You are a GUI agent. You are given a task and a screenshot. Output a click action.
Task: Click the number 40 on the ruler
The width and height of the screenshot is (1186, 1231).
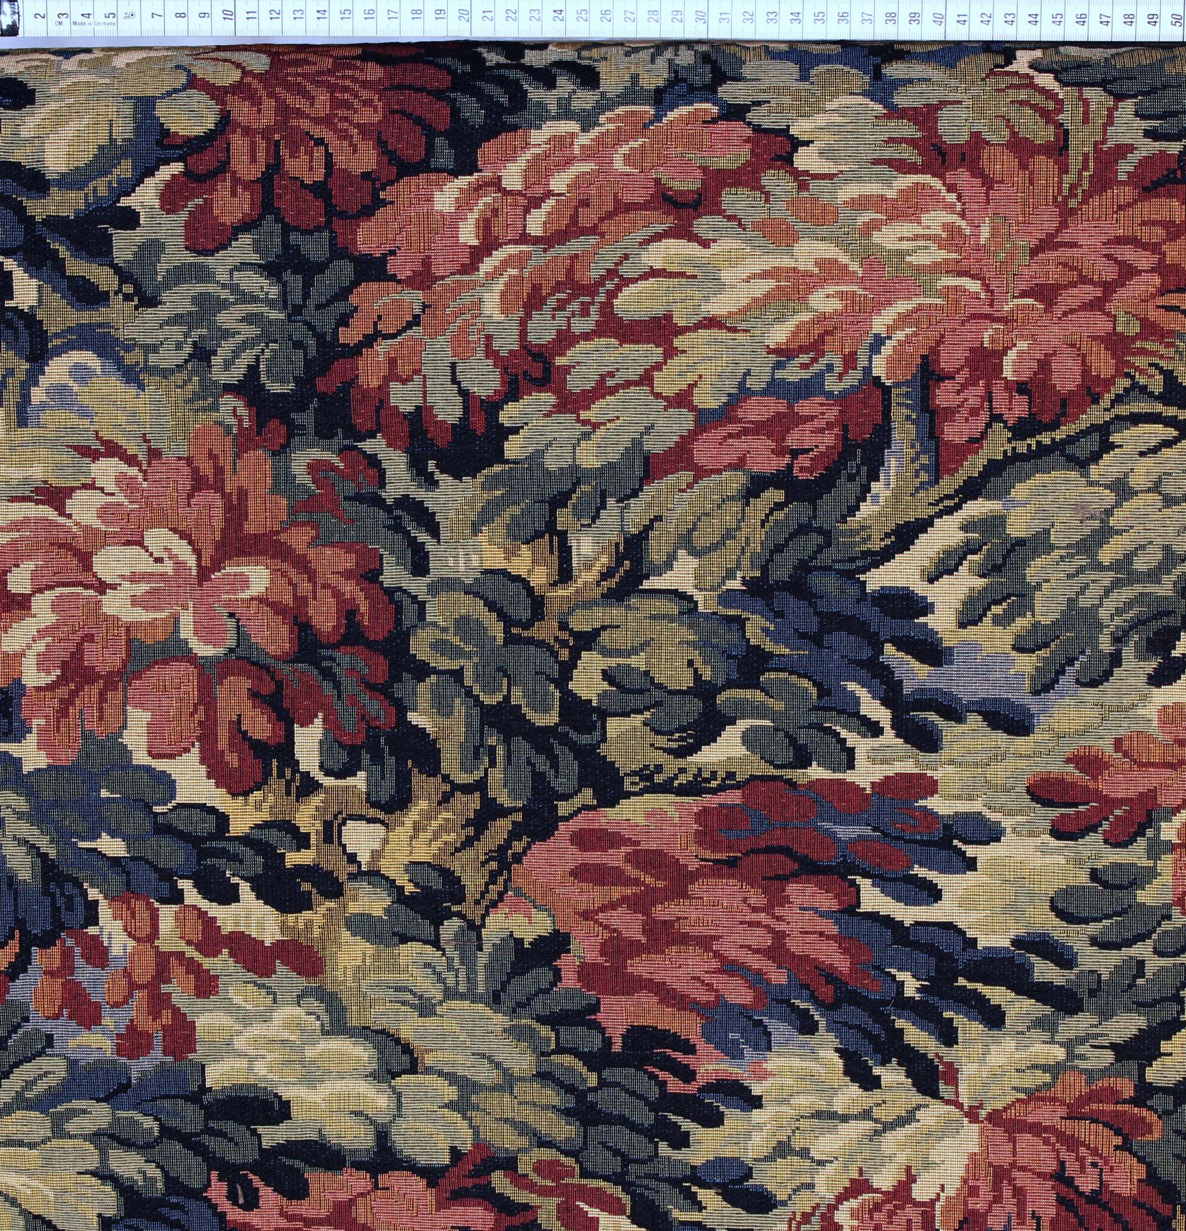pos(939,20)
